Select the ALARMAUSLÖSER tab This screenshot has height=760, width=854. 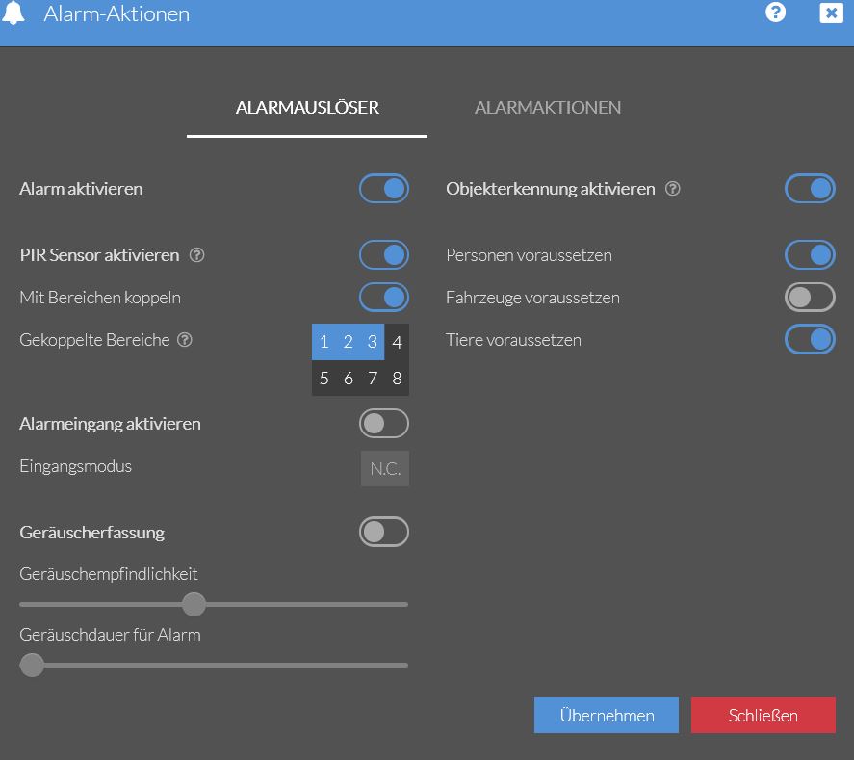307,108
